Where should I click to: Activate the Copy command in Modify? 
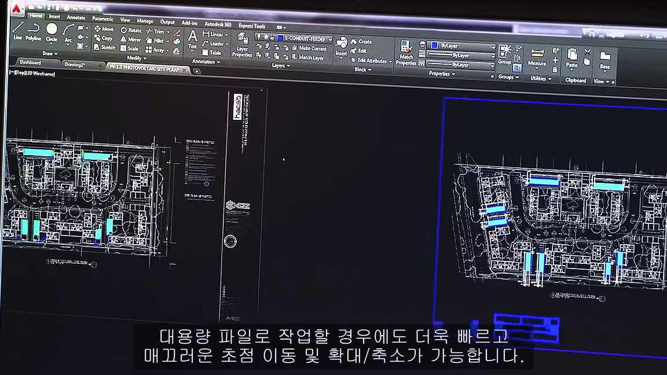104,38
